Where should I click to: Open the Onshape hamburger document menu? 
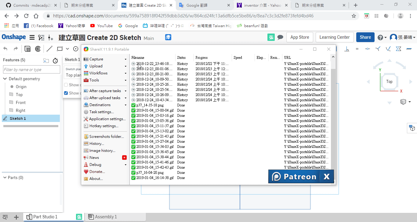32,38
